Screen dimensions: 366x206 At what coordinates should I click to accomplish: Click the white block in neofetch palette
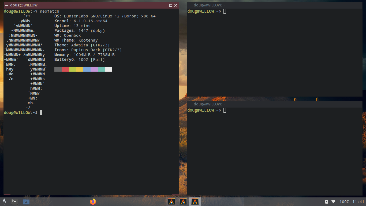tap(109, 69)
